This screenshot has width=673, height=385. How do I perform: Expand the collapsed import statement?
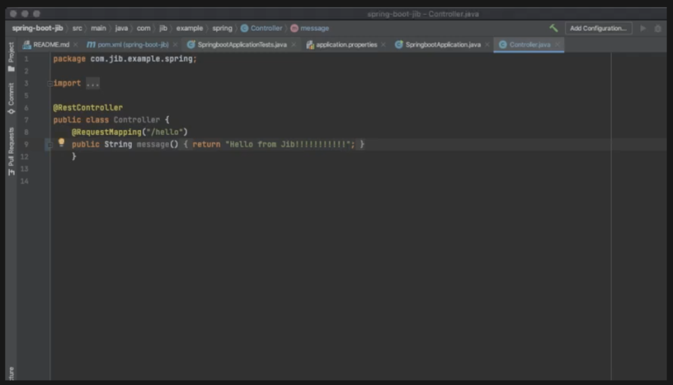coord(92,83)
